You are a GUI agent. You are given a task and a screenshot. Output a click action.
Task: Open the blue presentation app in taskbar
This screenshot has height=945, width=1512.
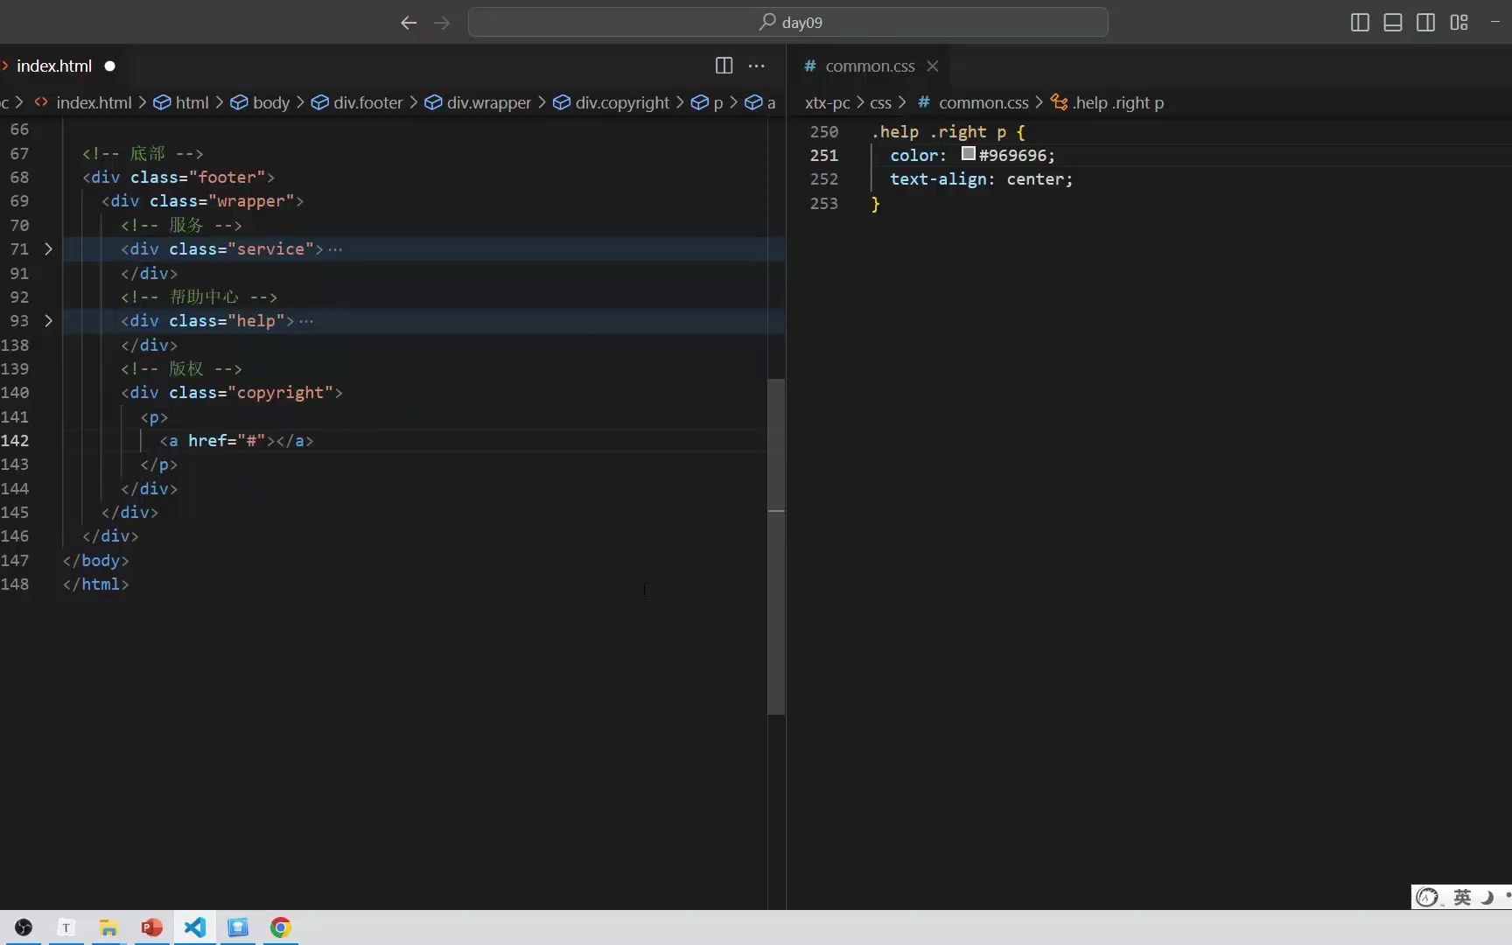pyautogui.click(x=237, y=927)
